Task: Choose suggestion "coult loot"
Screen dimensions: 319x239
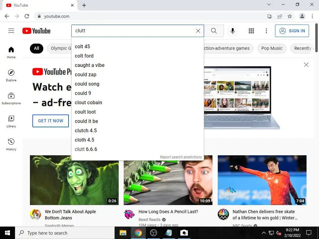Action: point(137,112)
